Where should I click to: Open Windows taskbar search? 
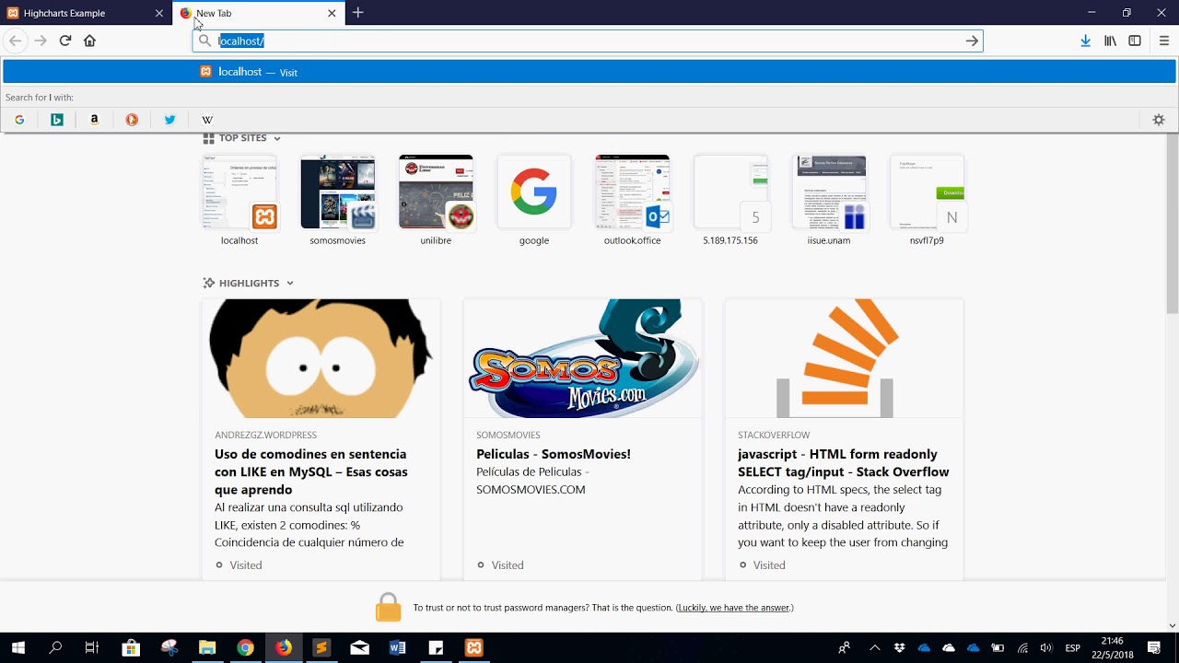55,647
